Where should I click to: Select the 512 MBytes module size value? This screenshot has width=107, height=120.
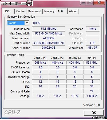(x=49, y=29)
